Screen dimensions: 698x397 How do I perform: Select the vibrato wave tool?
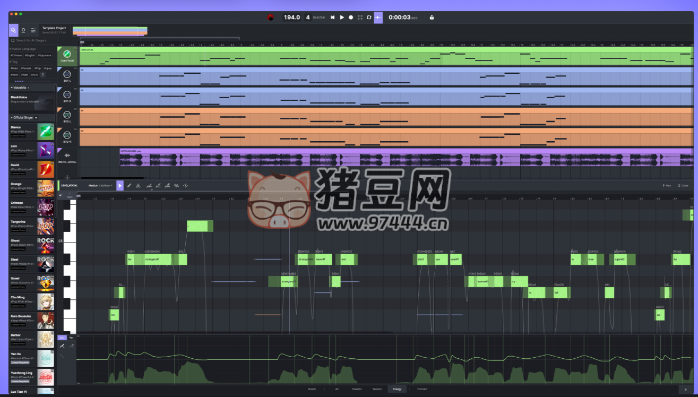tap(177, 186)
